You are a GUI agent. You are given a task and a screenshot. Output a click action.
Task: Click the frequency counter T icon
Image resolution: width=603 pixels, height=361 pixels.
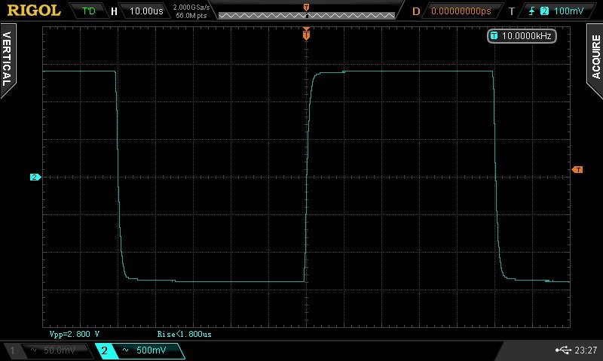coord(494,35)
